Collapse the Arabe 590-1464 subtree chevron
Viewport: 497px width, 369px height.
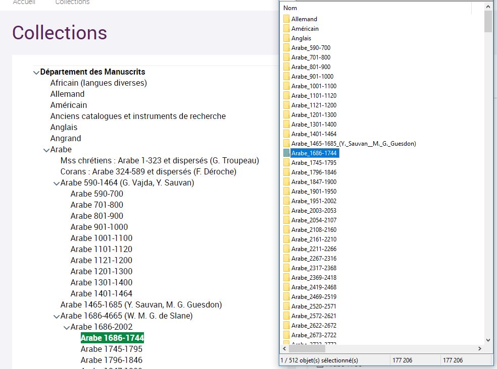(57, 183)
